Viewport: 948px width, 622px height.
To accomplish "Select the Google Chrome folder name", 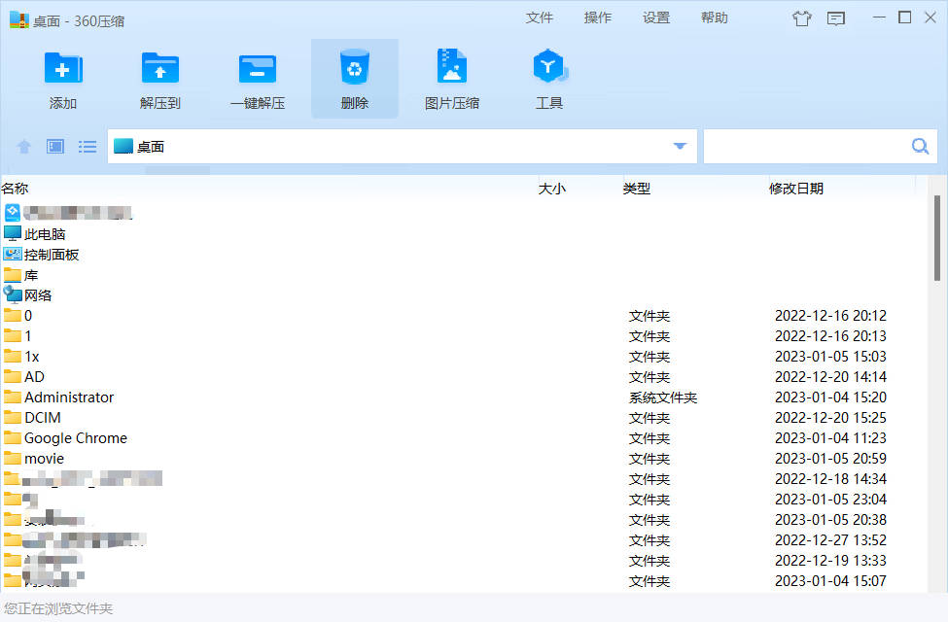I will click(x=76, y=438).
